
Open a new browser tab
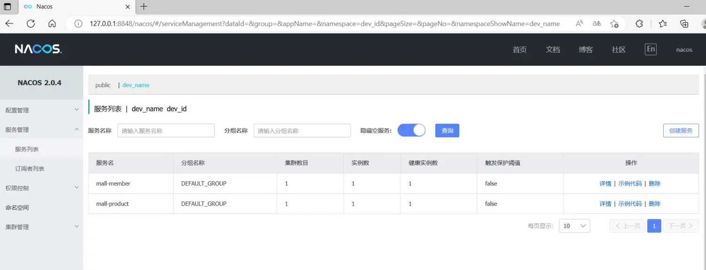(144, 7)
